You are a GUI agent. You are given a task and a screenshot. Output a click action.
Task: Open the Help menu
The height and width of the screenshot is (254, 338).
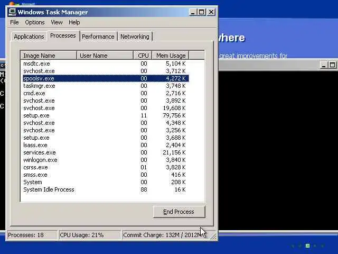(74, 22)
